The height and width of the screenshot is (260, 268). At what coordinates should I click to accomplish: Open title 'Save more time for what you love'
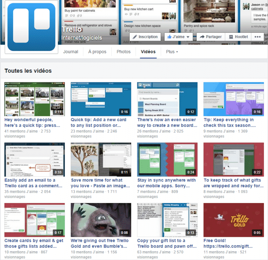(100, 183)
